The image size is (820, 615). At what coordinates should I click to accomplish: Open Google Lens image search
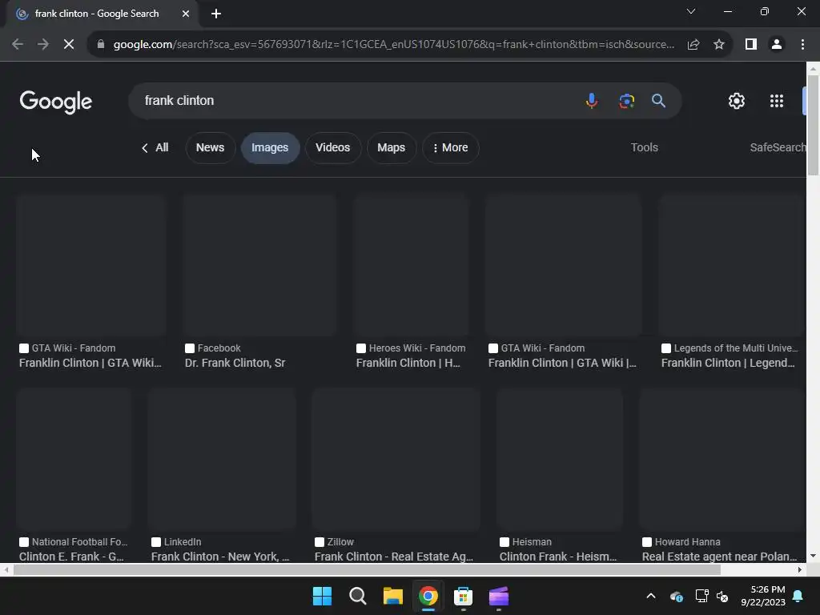click(626, 100)
